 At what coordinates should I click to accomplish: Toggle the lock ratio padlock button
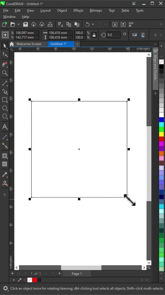point(94,35)
